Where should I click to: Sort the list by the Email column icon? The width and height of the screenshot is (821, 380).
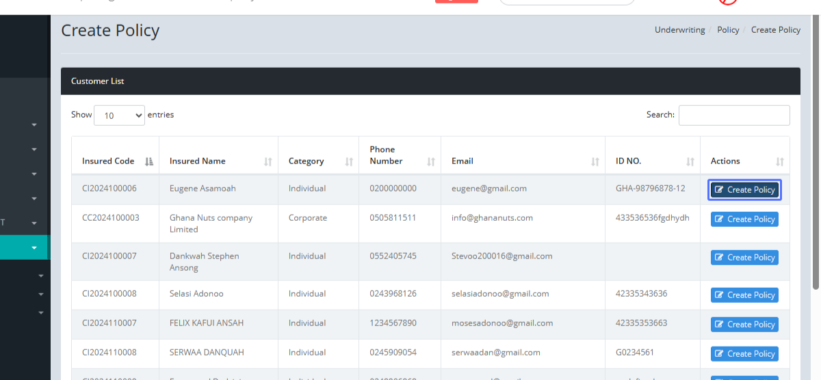pyautogui.click(x=595, y=162)
